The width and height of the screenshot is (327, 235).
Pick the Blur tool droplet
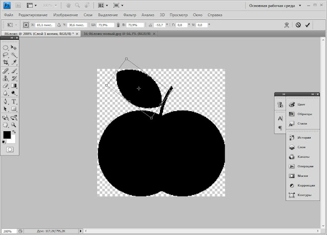[6, 93]
